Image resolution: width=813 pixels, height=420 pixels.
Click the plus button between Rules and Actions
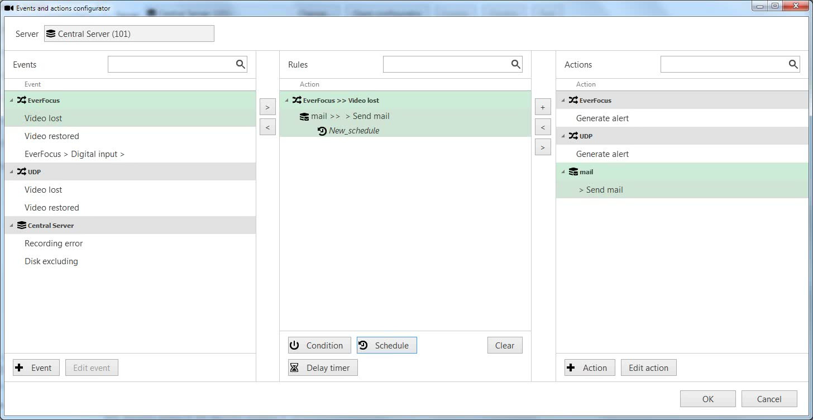click(x=543, y=107)
